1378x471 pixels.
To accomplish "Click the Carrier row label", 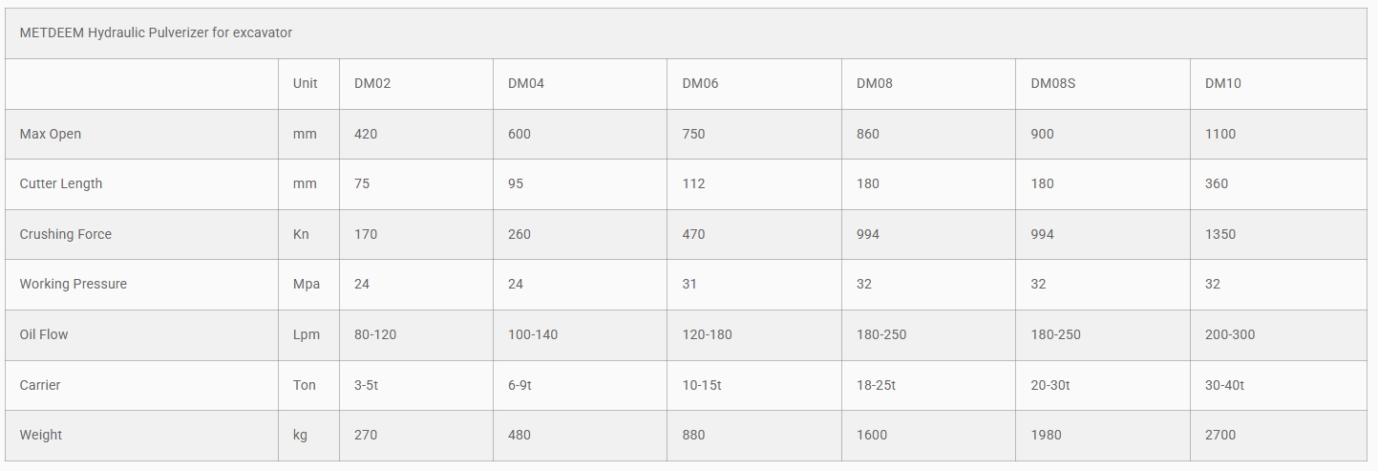I will (x=40, y=385).
